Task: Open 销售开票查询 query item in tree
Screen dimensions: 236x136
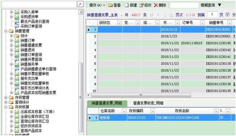Action: pos(31,60)
